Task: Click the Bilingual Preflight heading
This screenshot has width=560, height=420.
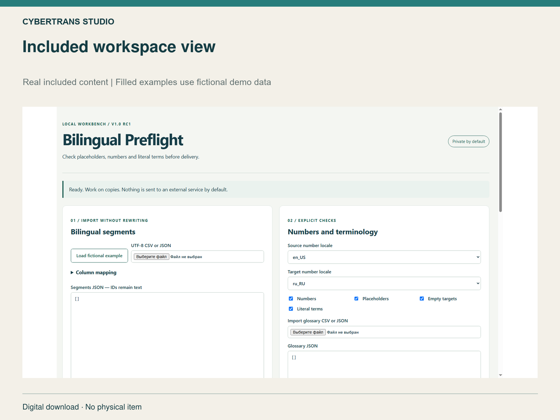Action: [123, 140]
